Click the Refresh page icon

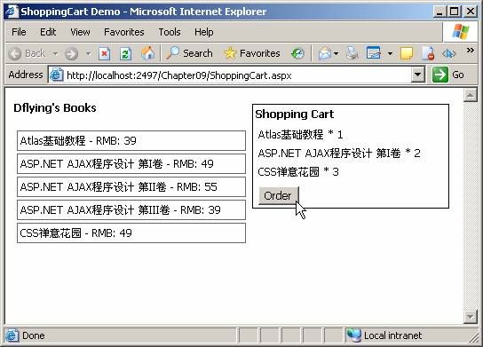126,54
